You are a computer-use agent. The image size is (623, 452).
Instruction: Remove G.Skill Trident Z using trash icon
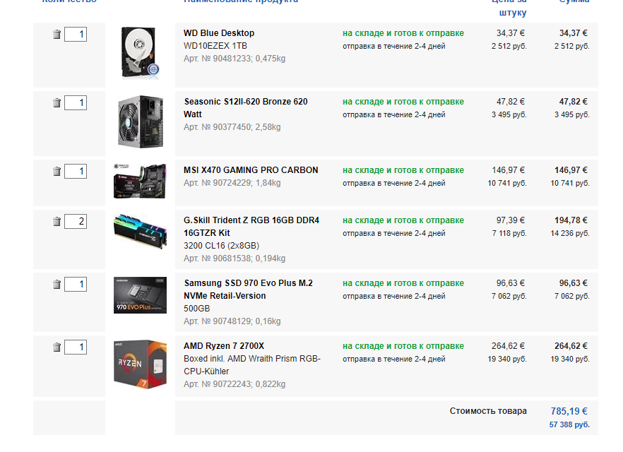(x=57, y=221)
